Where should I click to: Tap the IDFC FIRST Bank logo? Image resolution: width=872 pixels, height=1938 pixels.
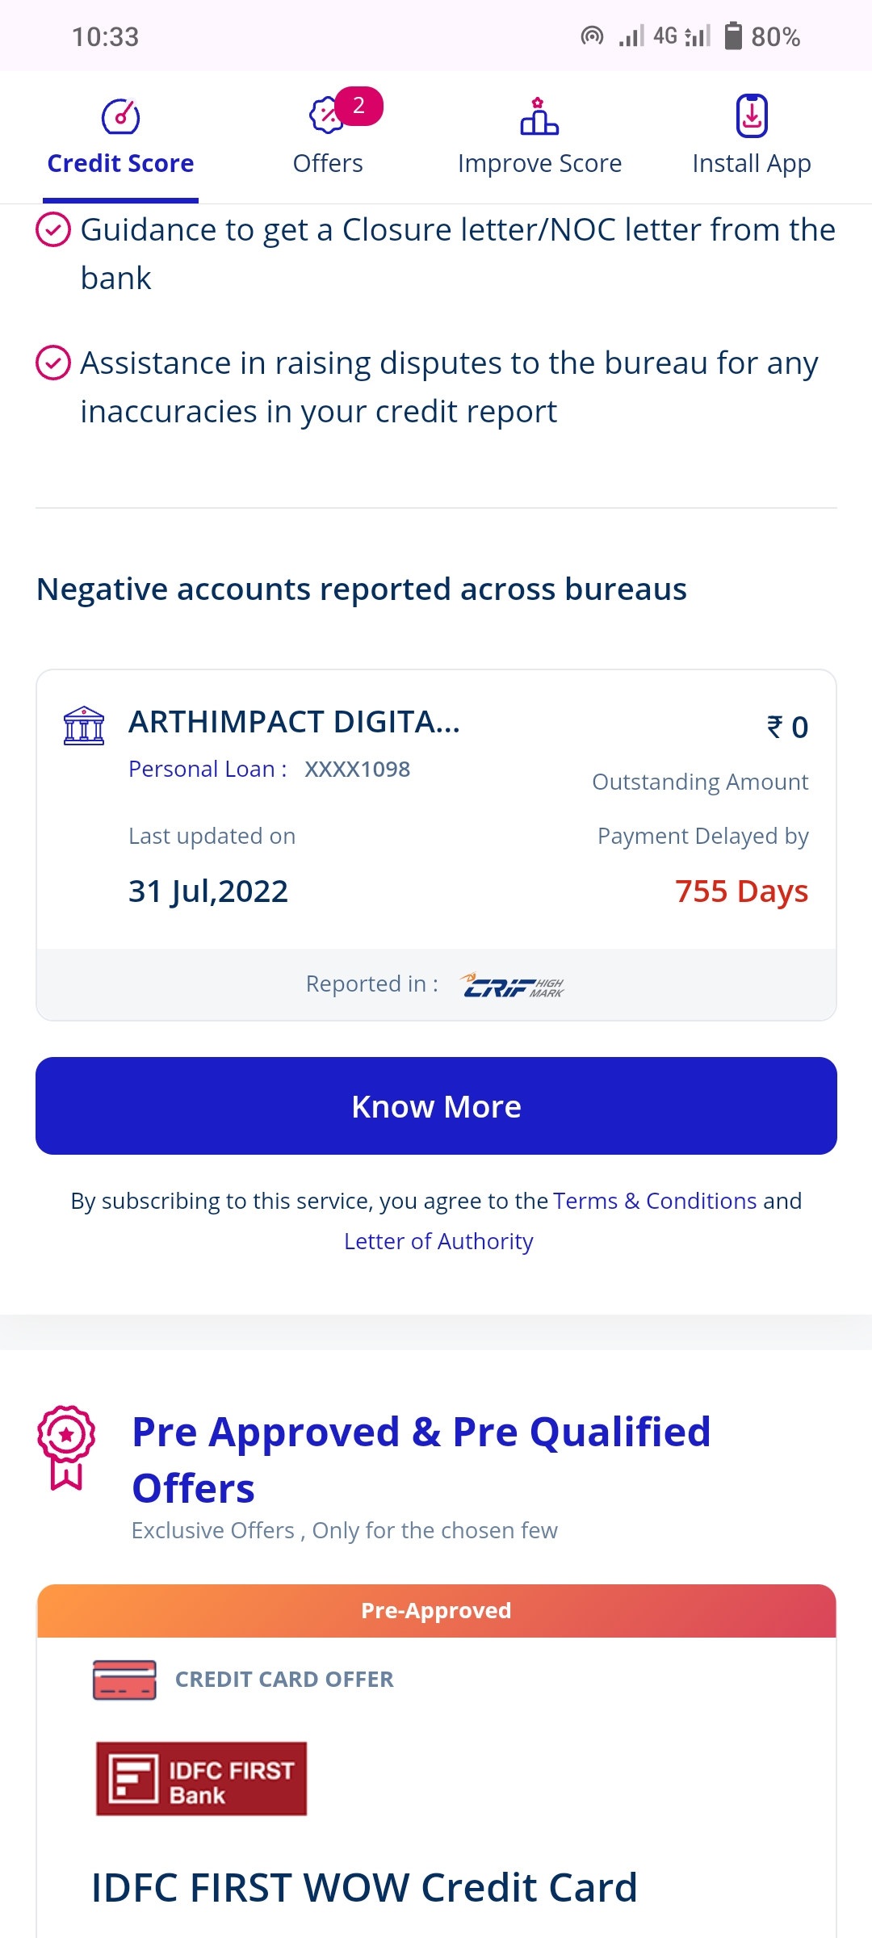pyautogui.click(x=201, y=1779)
